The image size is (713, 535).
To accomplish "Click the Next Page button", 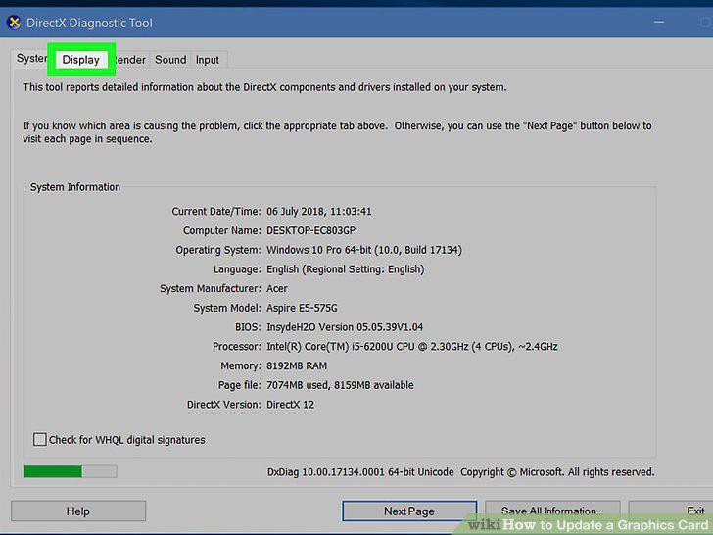I will 409,511.
